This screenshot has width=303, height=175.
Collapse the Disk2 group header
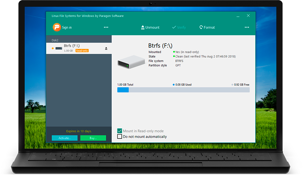tap(55, 40)
